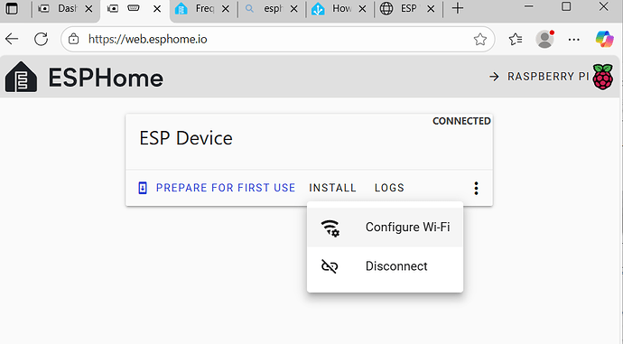Choose Disconnect from the popup menu
Image resolution: width=623 pixels, height=344 pixels.
point(385,266)
